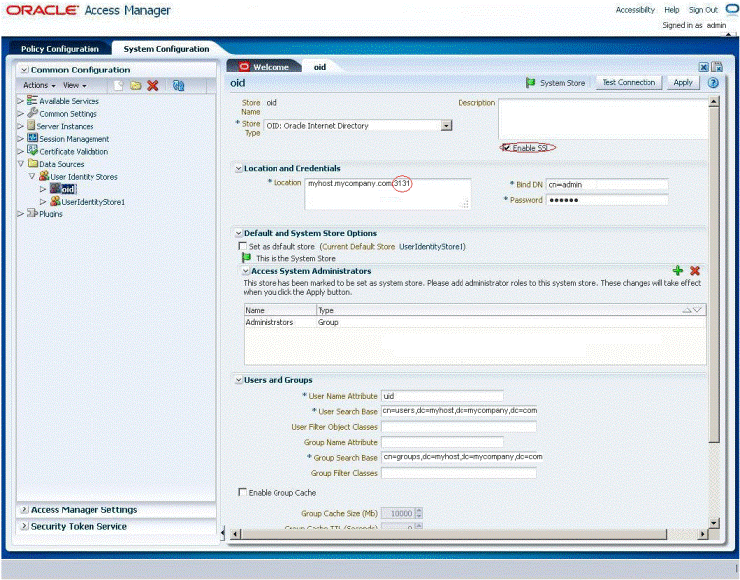Click the close multiple tabs icon
Screen dimensions: 740x580
pyautogui.click(x=716, y=67)
